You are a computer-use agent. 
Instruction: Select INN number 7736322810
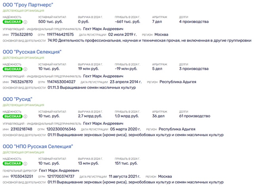tap(21, 34)
